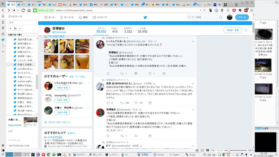Open the メッセージ messages item

(x=100, y=17)
